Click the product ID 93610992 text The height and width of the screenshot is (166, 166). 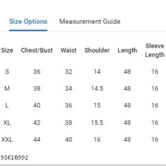[14, 158]
